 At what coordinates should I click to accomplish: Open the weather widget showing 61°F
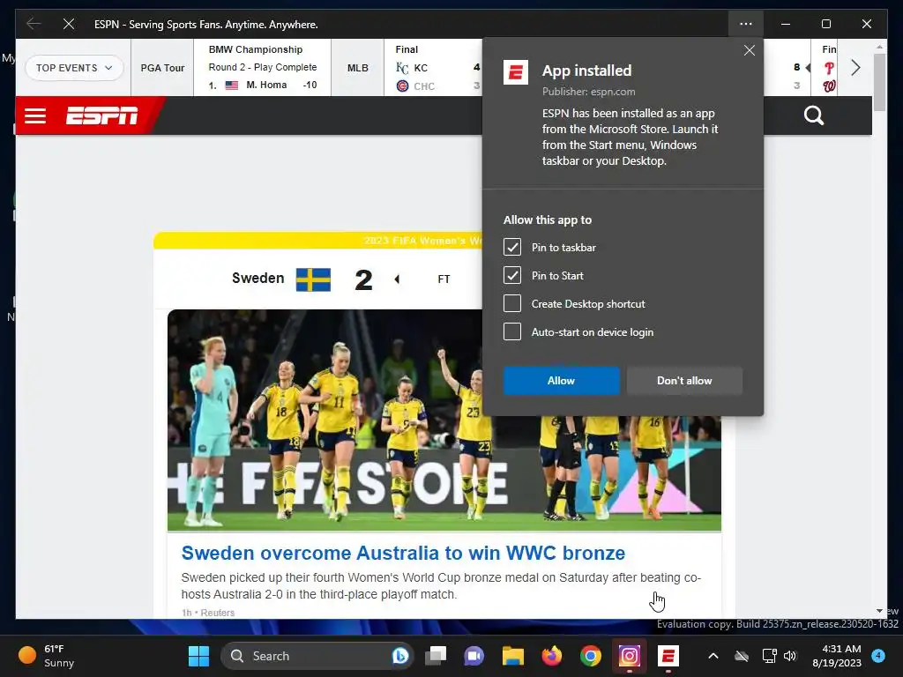(x=47, y=656)
